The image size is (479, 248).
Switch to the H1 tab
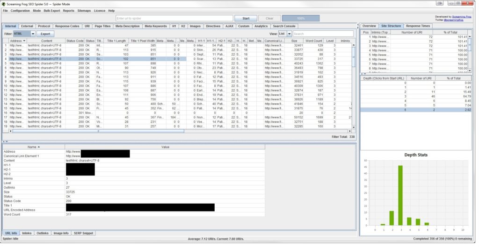coord(174,26)
